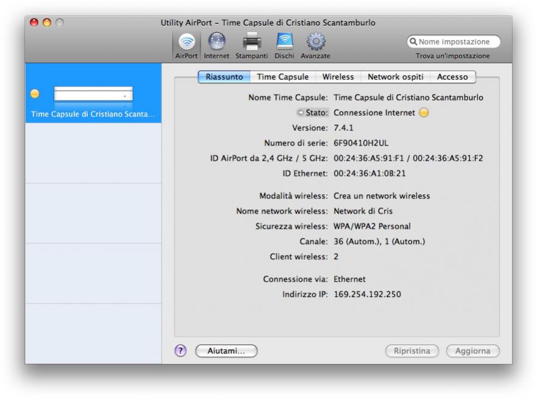
Task: Switch to the Accesso tab
Action: (x=452, y=77)
